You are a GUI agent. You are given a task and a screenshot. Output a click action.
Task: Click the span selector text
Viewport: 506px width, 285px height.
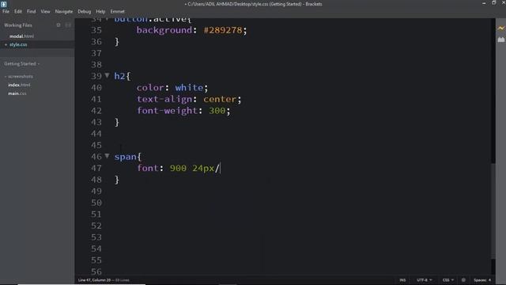pyautogui.click(x=125, y=157)
